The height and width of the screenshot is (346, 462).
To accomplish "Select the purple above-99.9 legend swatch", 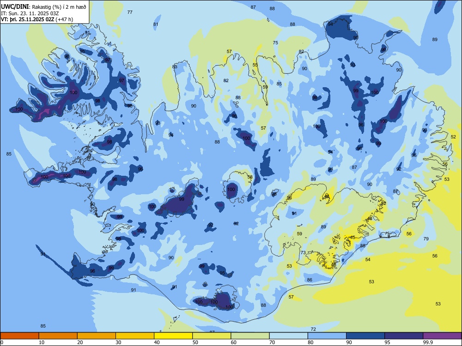I will tap(442, 336).
